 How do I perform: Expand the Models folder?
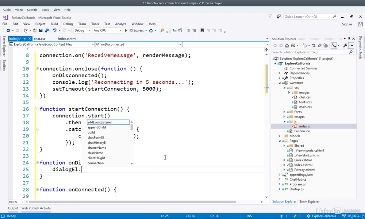click(x=280, y=136)
